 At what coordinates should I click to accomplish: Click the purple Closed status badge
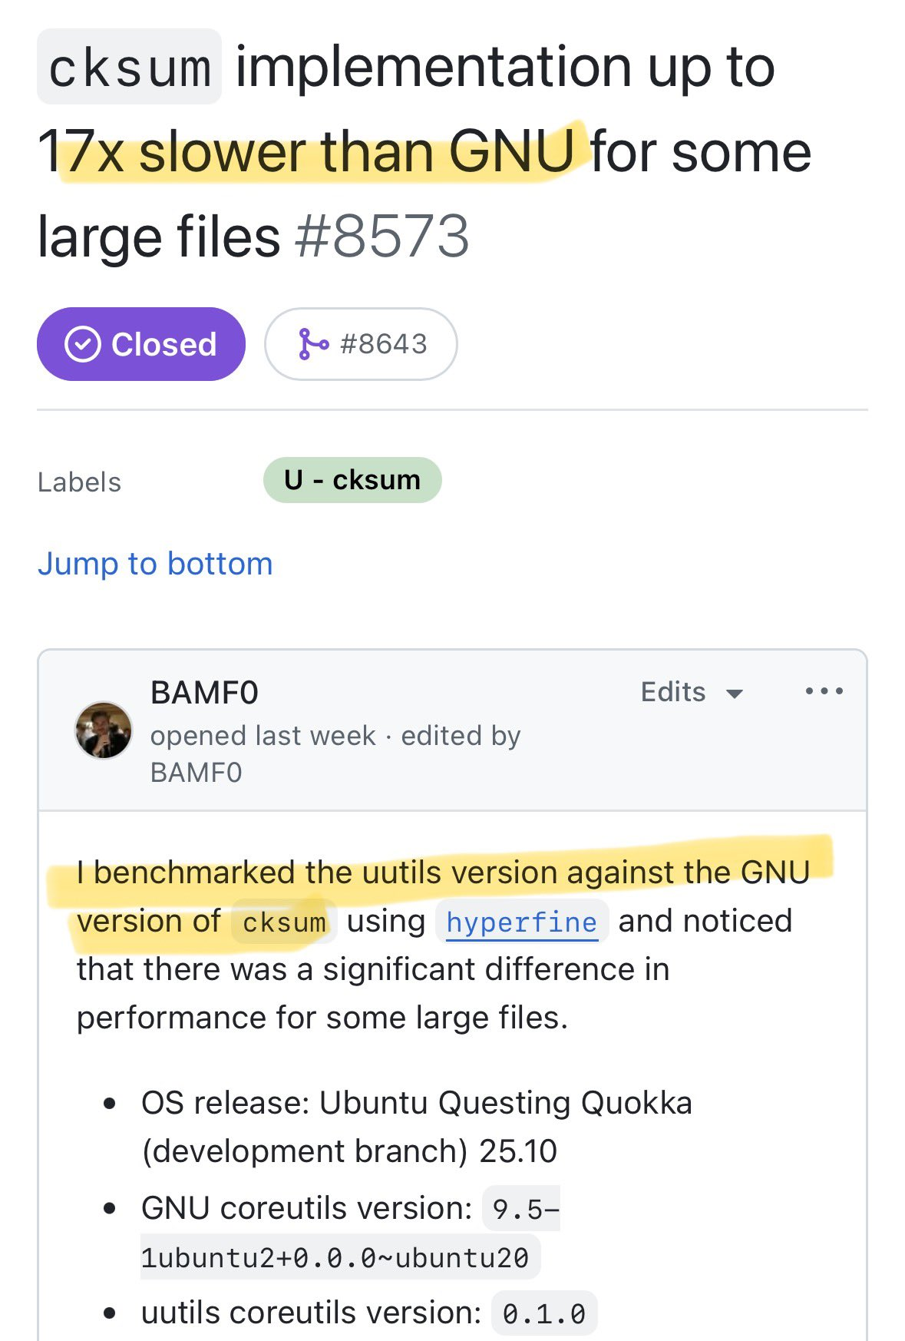coord(141,344)
